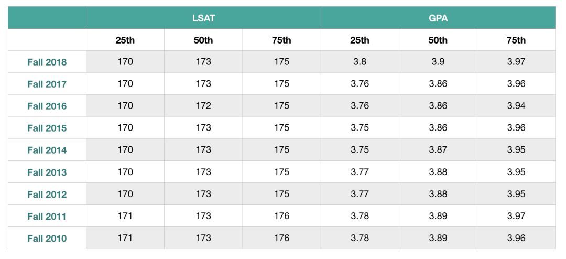Click the Fall 2011 row label

(47, 216)
